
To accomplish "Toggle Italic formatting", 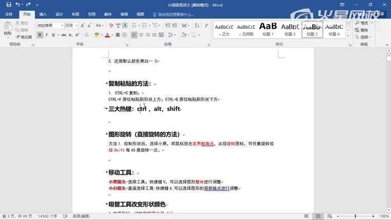I will point(47,35).
